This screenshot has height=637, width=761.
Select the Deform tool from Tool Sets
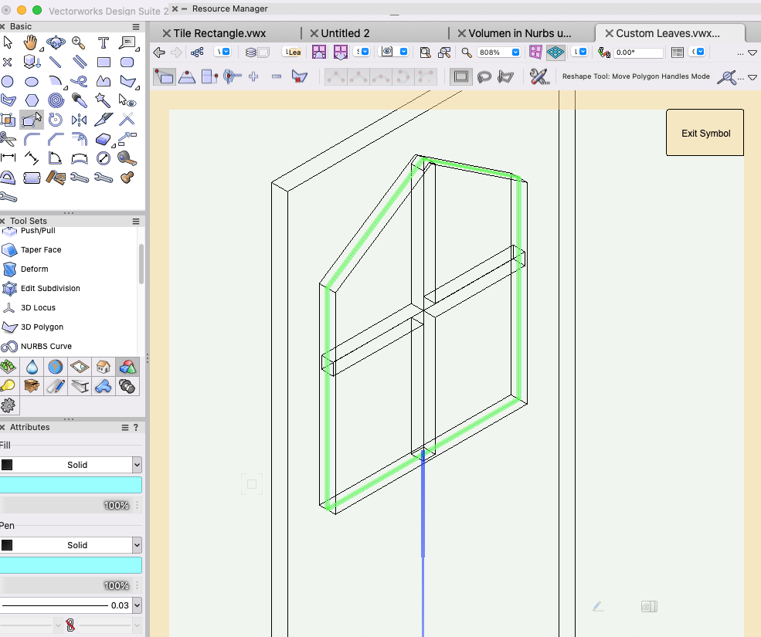[x=35, y=269]
